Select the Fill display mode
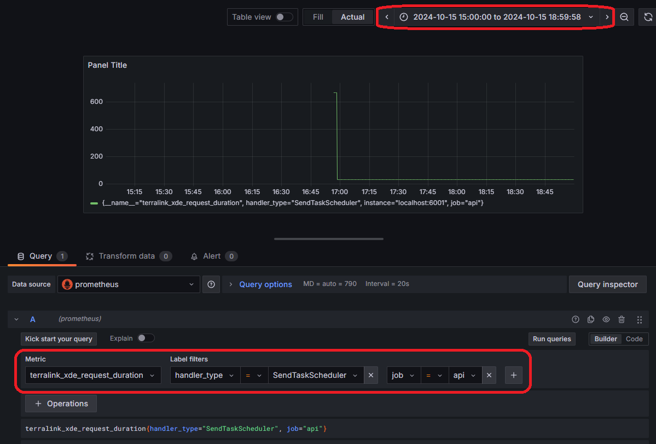Image resolution: width=656 pixels, height=444 pixels. [318, 17]
